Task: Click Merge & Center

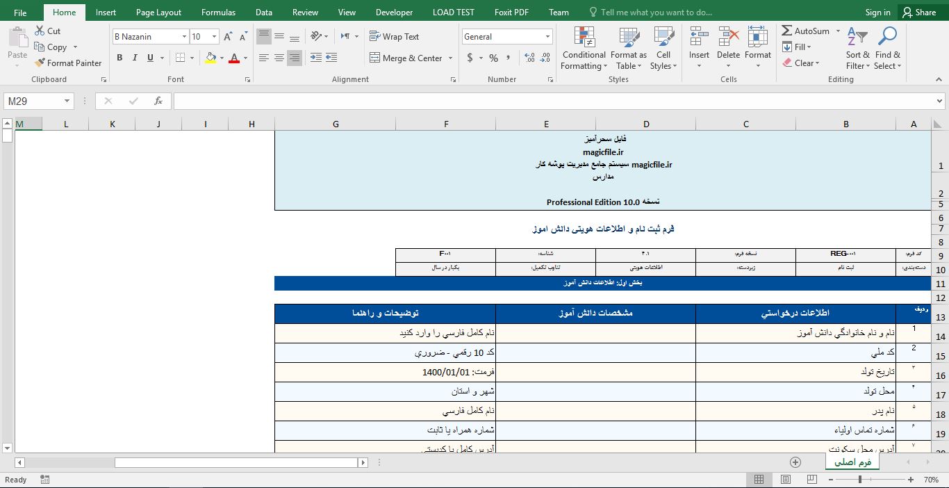Action: tap(406, 58)
